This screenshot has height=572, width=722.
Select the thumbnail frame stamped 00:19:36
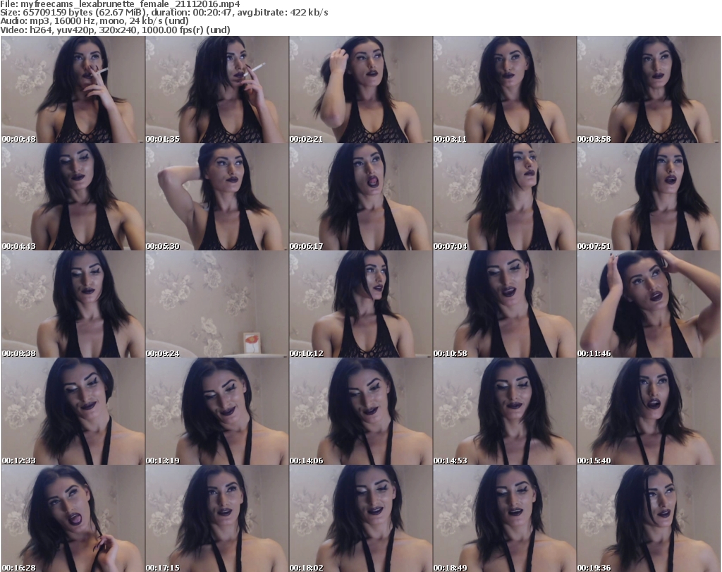pos(649,518)
